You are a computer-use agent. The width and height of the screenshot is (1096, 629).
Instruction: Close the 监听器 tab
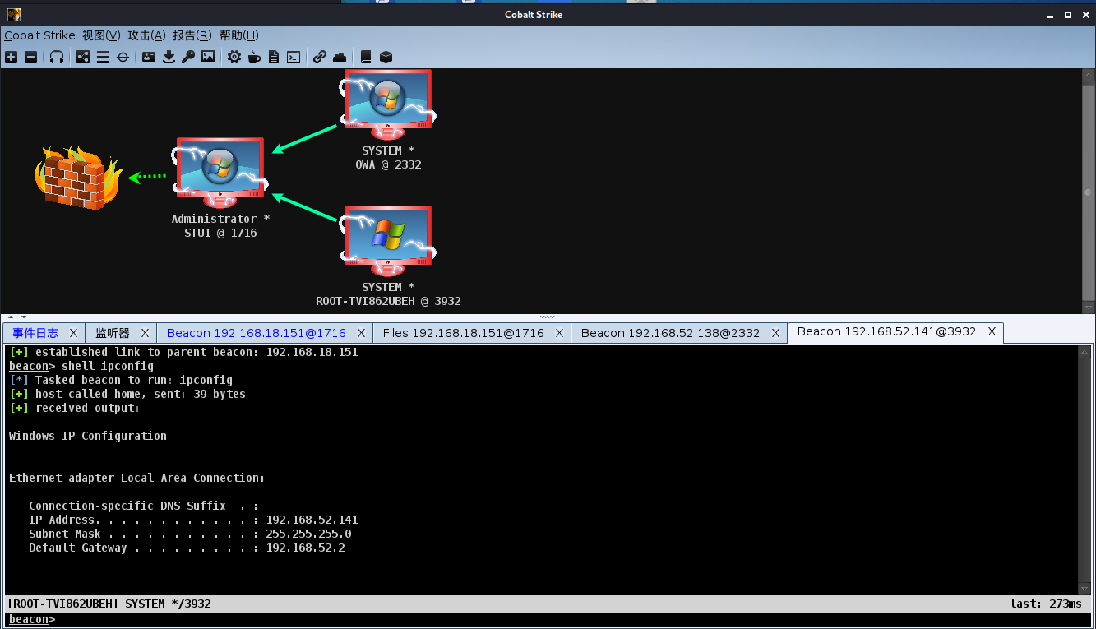pyautogui.click(x=145, y=333)
